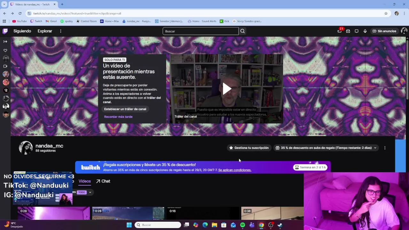The image size is (409, 230).
Task: Open the Chrome three-dot menu
Action: tap(404, 13)
